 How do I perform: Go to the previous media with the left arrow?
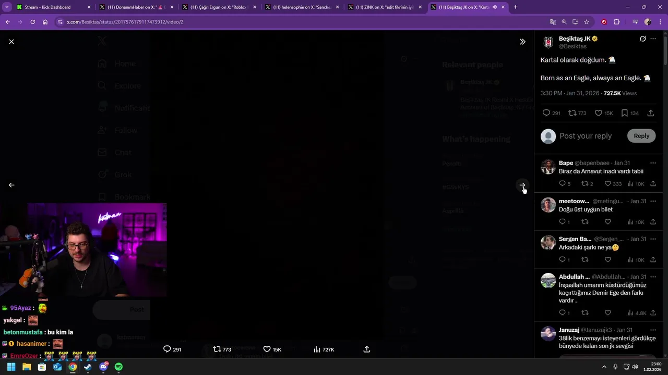tap(11, 185)
